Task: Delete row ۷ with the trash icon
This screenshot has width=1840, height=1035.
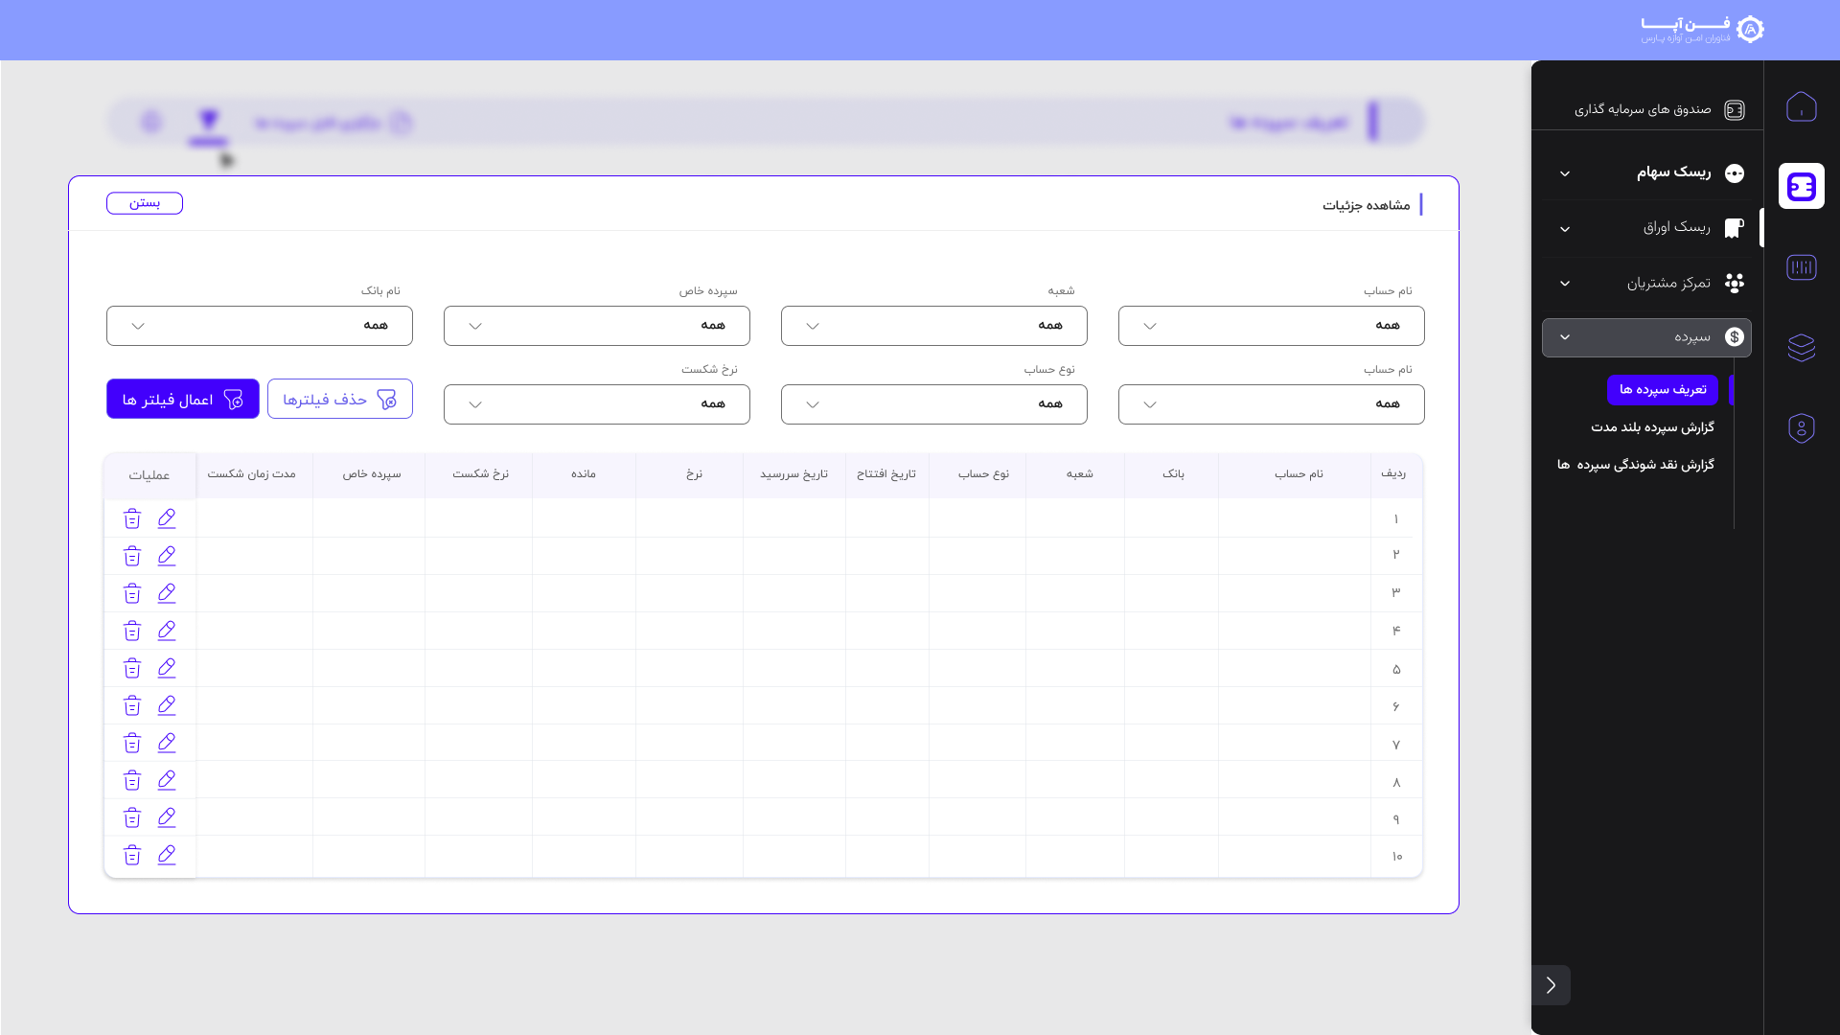Action: (x=132, y=744)
